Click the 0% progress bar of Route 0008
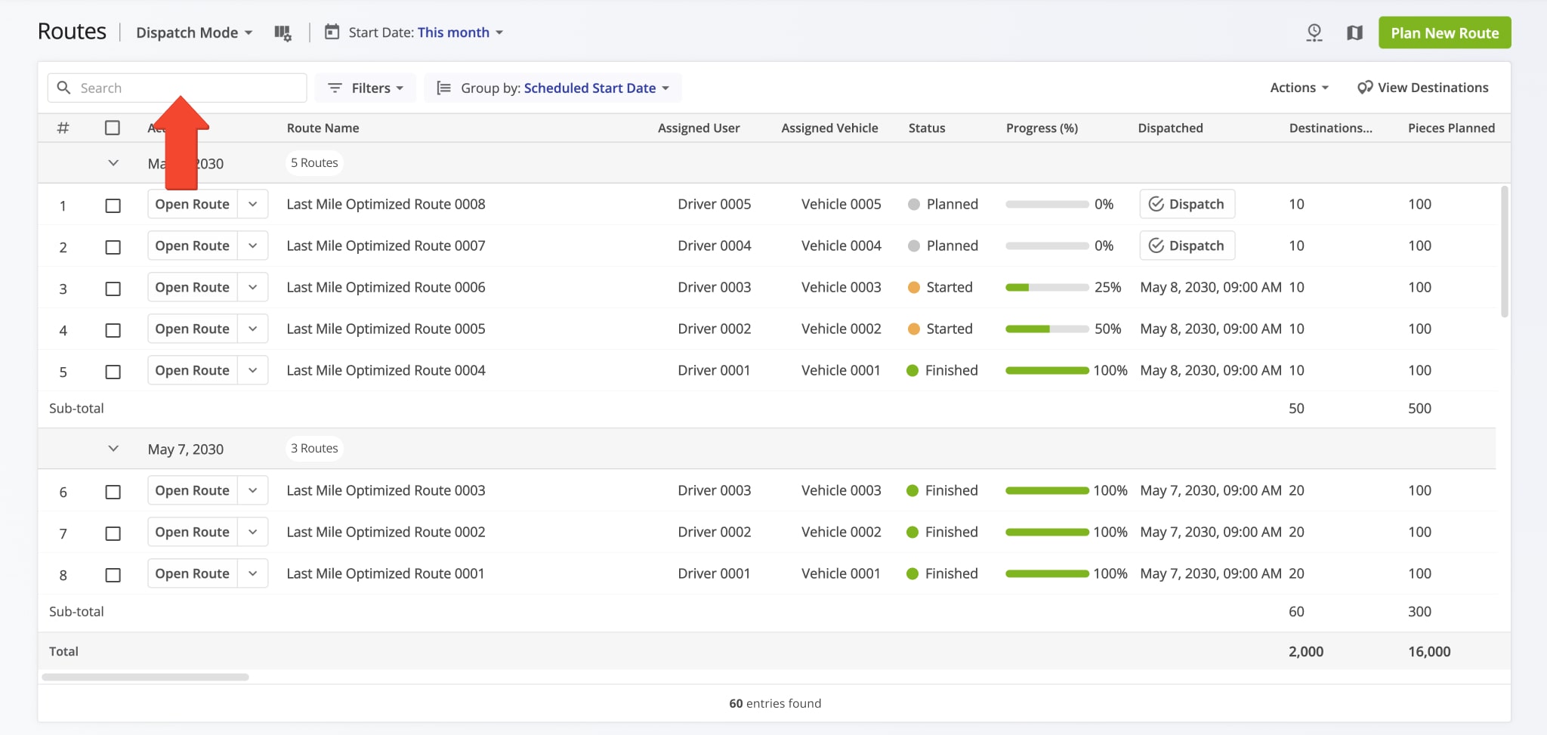The height and width of the screenshot is (735, 1547). [1047, 204]
